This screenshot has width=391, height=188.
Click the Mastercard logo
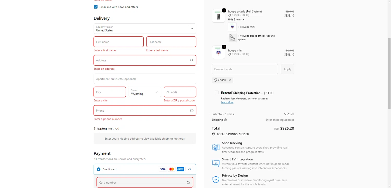(172, 169)
